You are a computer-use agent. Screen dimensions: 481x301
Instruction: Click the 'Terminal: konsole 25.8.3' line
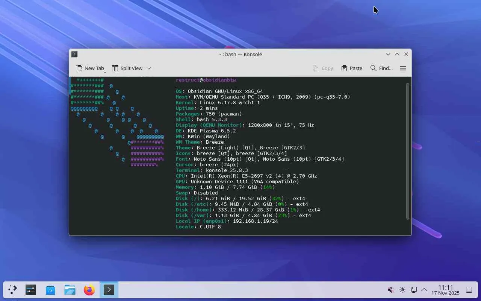pyautogui.click(x=212, y=170)
